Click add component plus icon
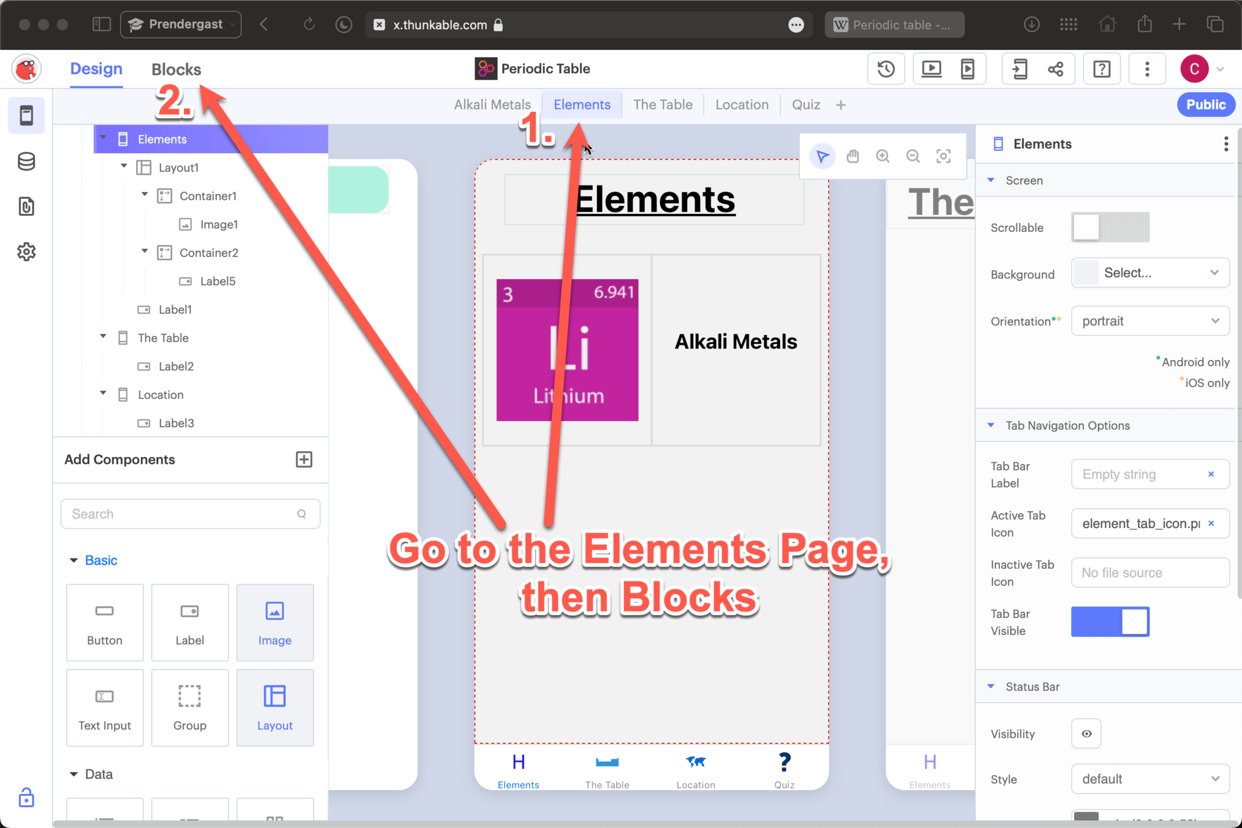Screen dimensions: 1242x828 pyautogui.click(x=304, y=459)
